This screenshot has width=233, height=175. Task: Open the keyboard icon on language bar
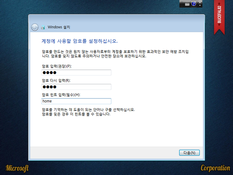[x=187, y=4]
